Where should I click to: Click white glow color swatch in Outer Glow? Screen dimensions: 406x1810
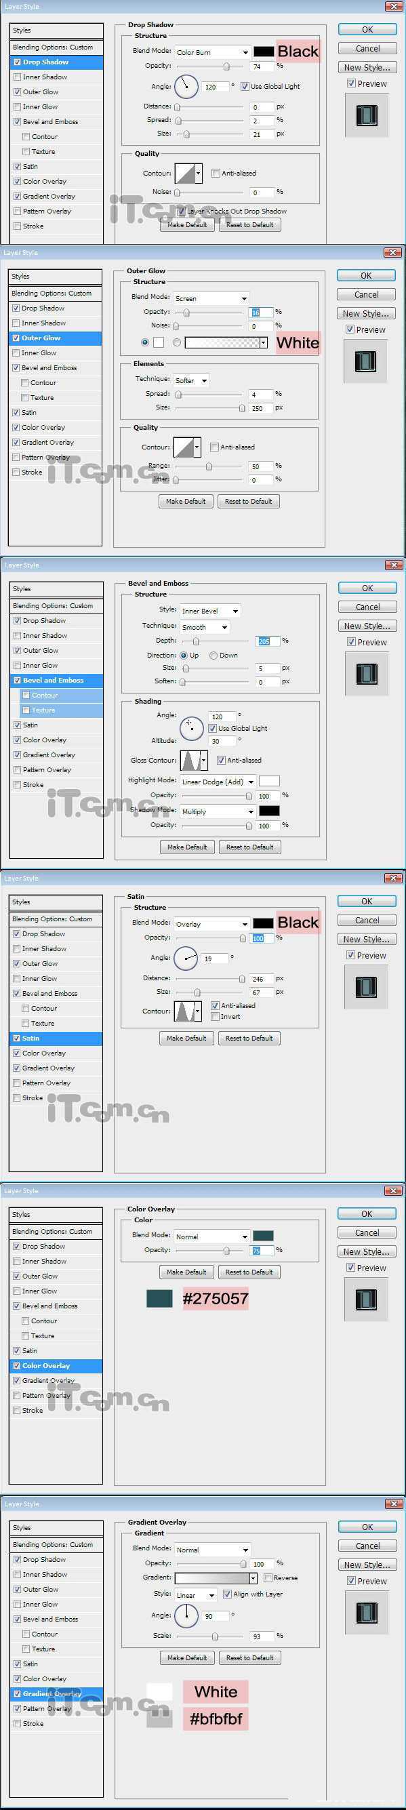click(159, 342)
